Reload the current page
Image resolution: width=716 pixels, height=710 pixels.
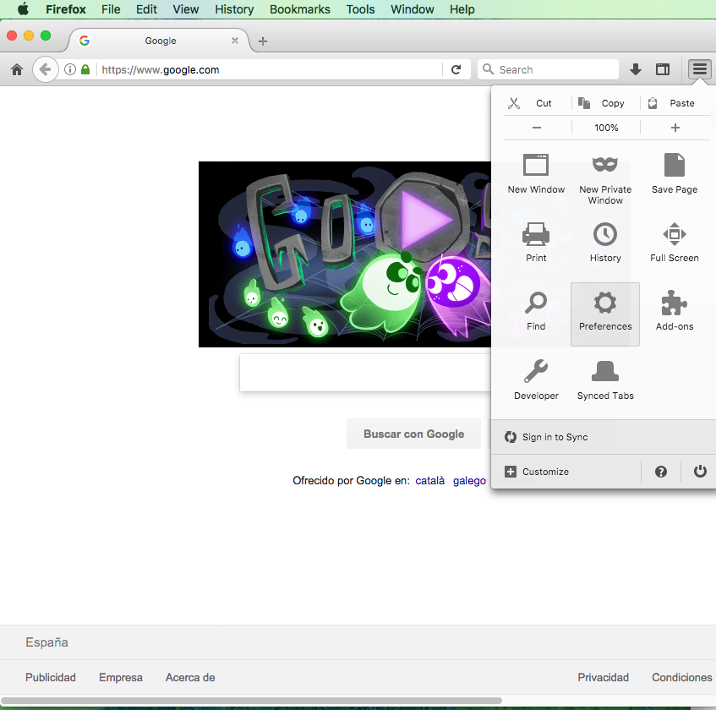click(456, 69)
